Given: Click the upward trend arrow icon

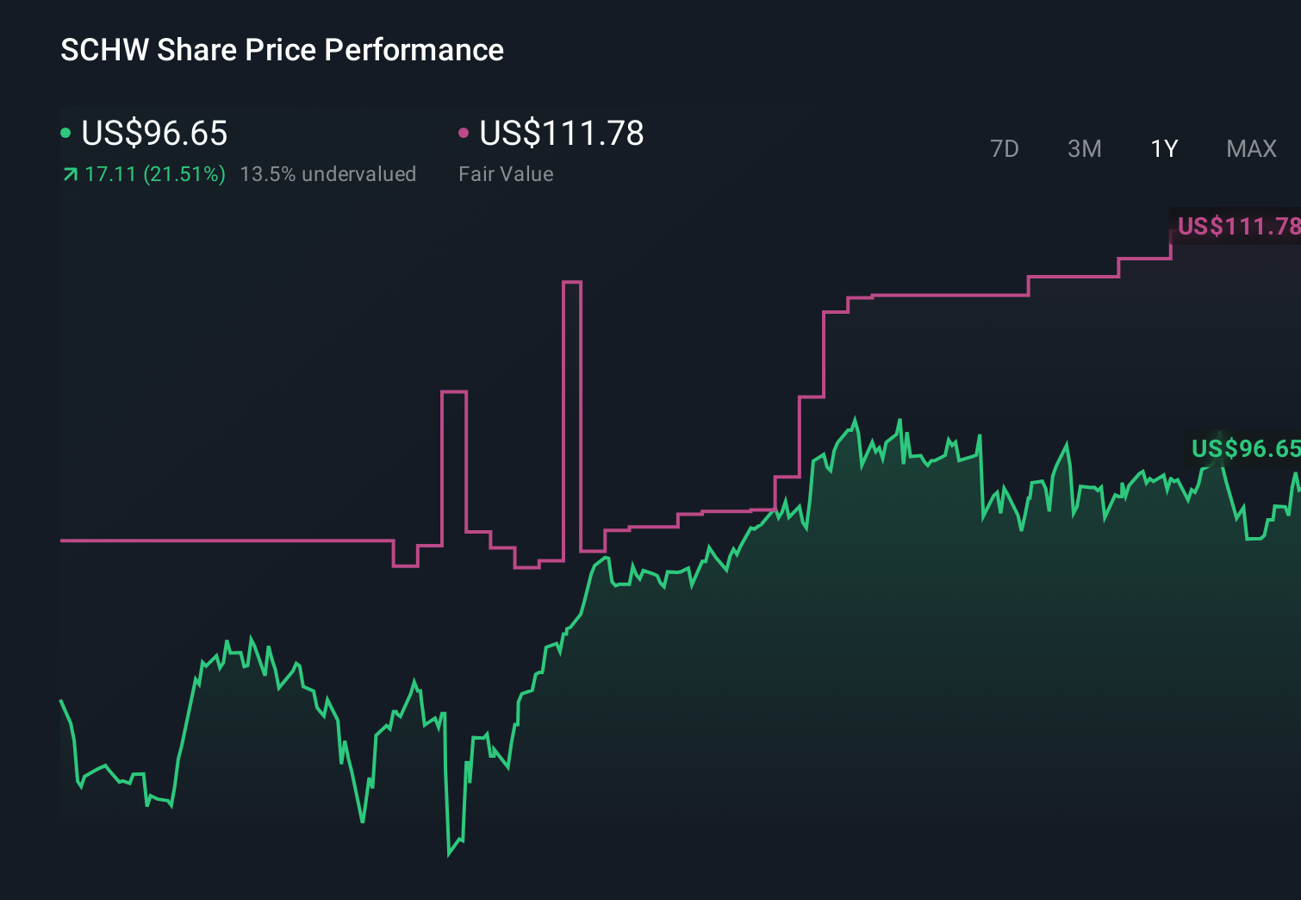Looking at the screenshot, I should pyautogui.click(x=70, y=174).
